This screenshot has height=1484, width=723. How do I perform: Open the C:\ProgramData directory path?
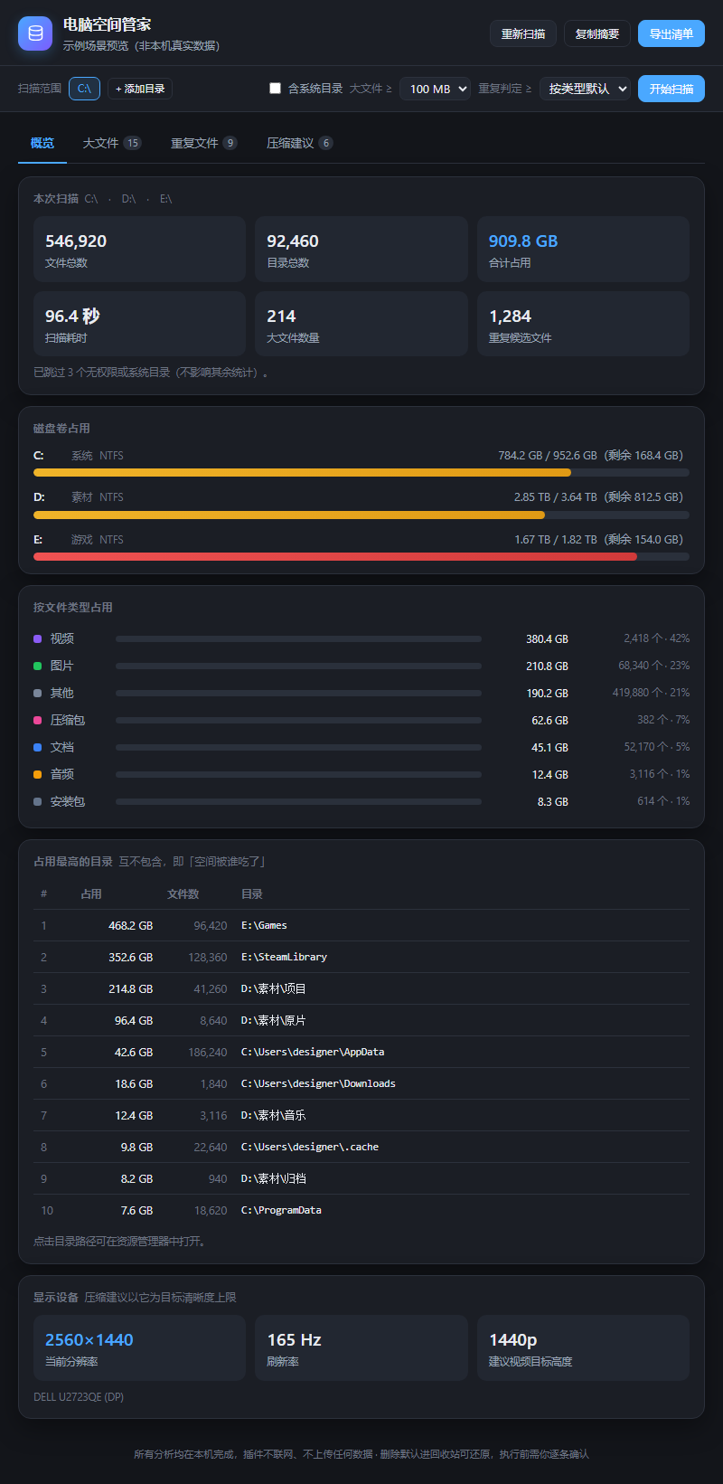[x=281, y=1210]
